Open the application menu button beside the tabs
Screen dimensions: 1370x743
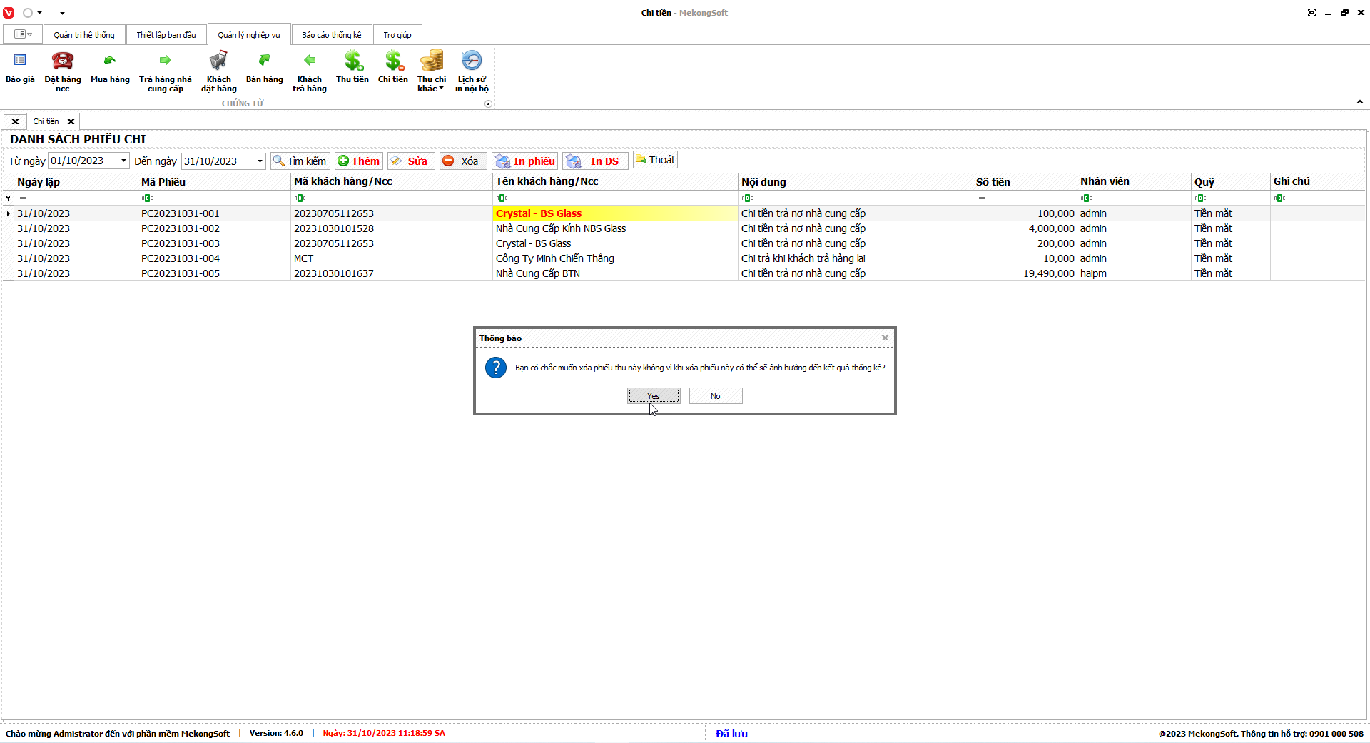[23, 34]
